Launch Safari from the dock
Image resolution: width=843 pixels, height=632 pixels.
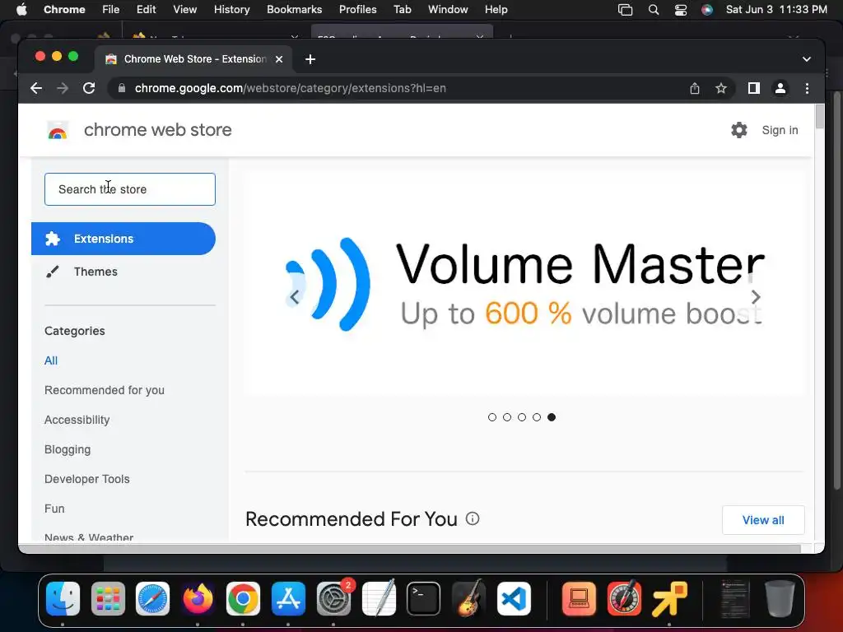(152, 599)
